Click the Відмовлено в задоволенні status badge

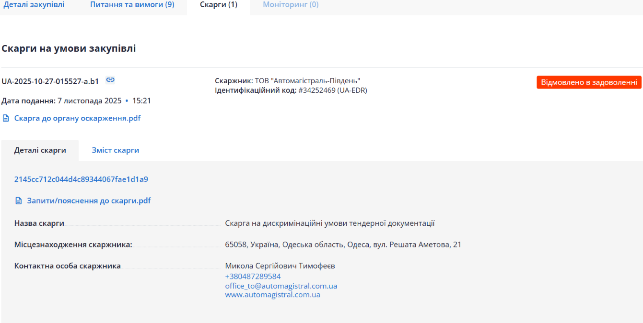[589, 82]
